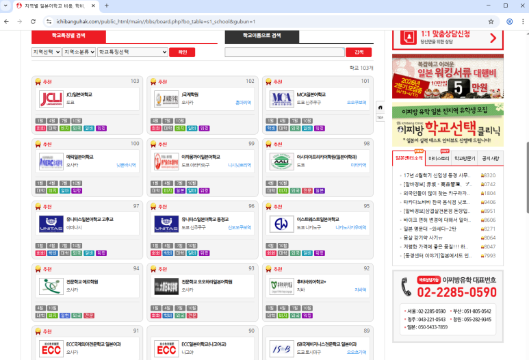
Task: Click the JCLI school logo thumbnail
Action: pos(51,99)
